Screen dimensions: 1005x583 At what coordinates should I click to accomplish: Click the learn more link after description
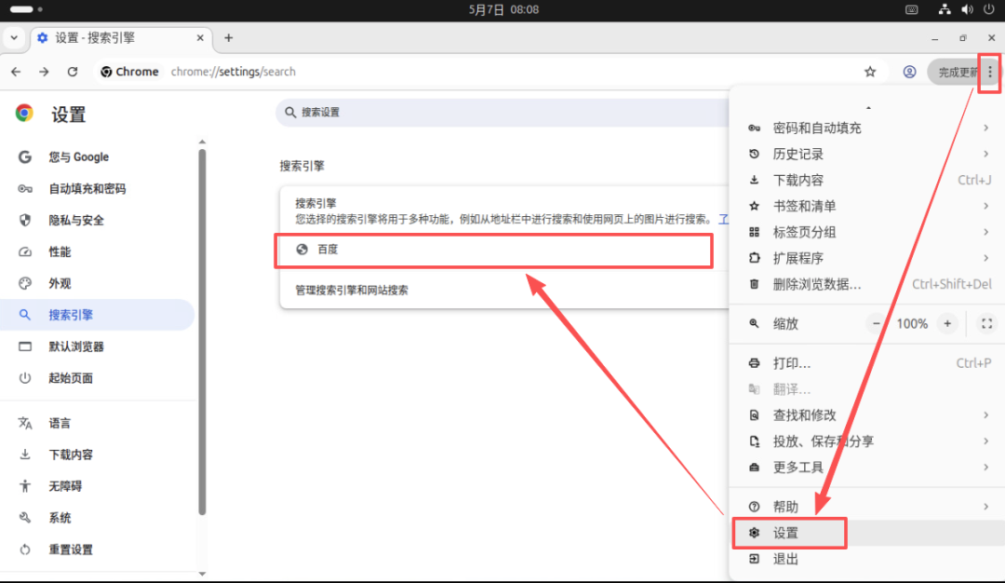point(724,220)
